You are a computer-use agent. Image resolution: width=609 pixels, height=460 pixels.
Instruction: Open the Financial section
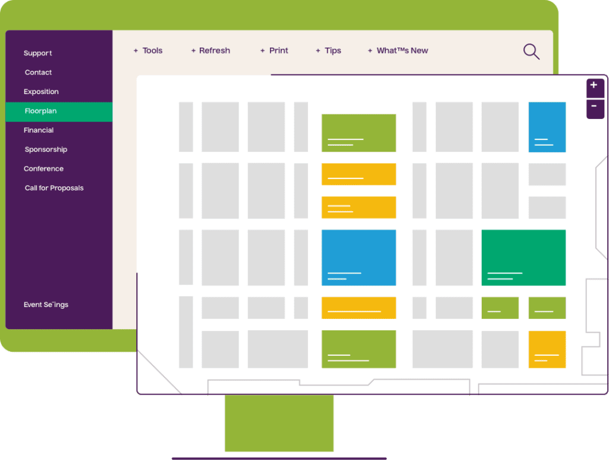click(39, 130)
